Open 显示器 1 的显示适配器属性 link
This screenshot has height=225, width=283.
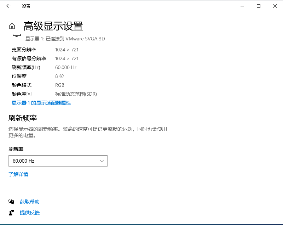click(x=41, y=103)
